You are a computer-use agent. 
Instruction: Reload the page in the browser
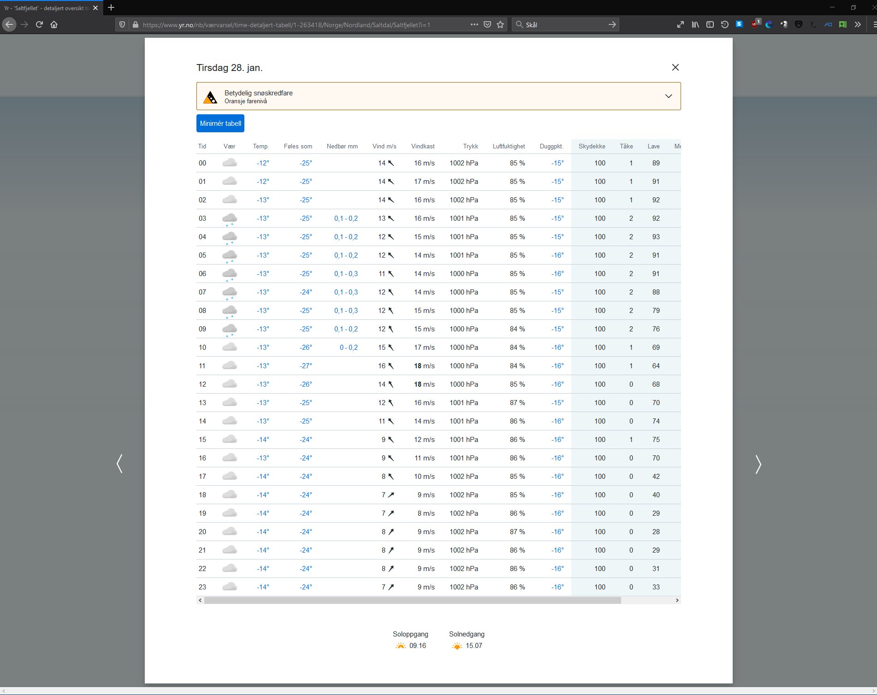(x=39, y=24)
